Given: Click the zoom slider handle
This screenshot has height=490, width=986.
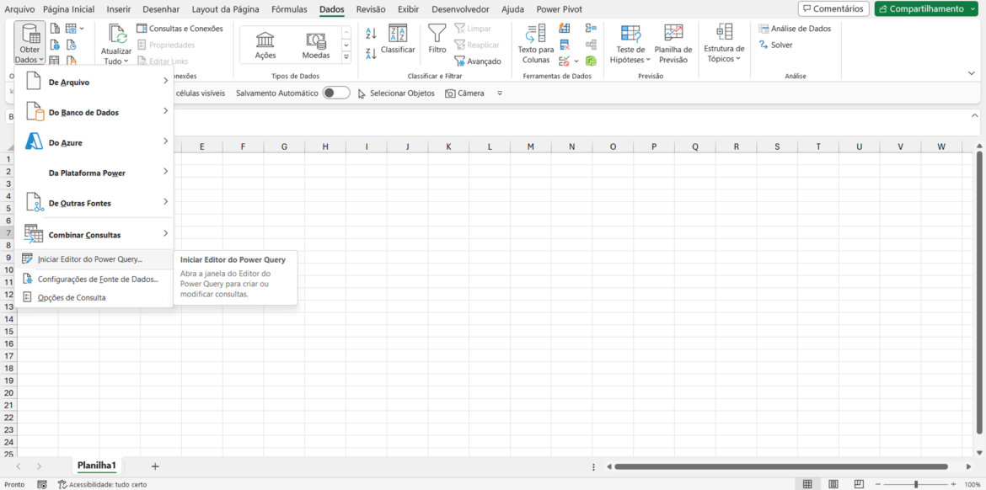Looking at the screenshot, I should pyautogui.click(x=916, y=484).
